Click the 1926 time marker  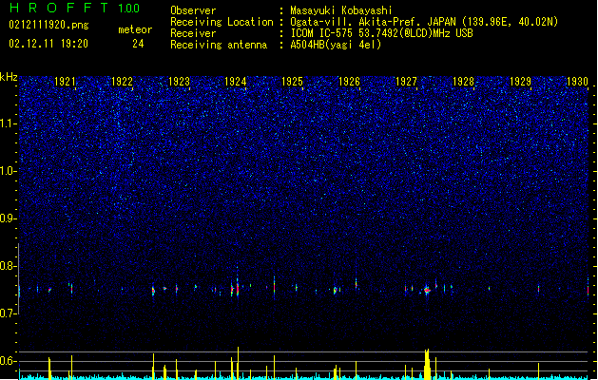pyautogui.click(x=349, y=82)
